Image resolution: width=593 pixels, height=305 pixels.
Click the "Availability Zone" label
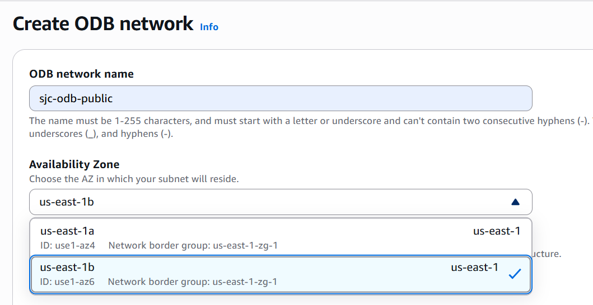[x=74, y=164]
